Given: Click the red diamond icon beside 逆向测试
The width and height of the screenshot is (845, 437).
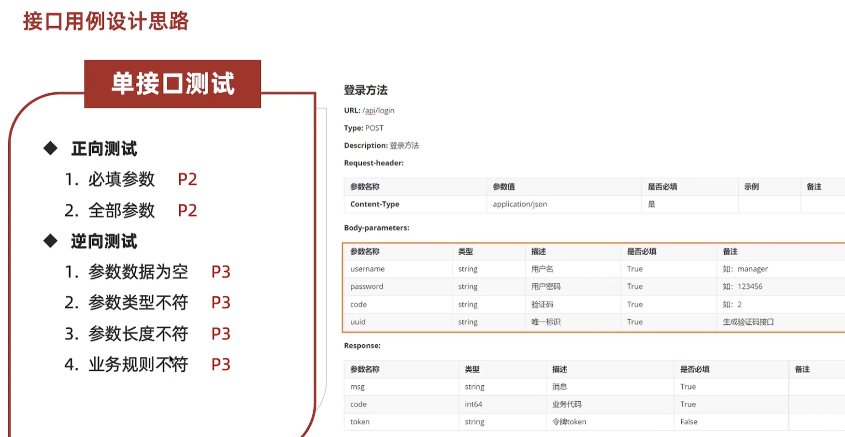Looking at the screenshot, I should (50, 240).
